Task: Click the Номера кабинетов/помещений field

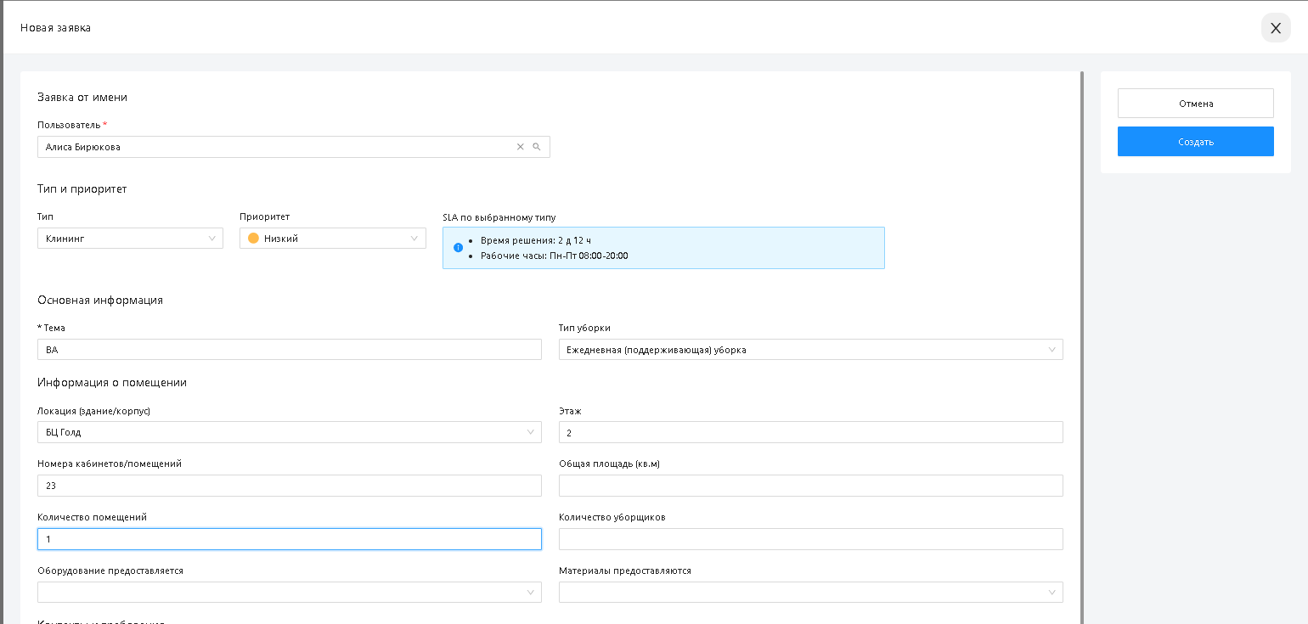Action: point(289,486)
